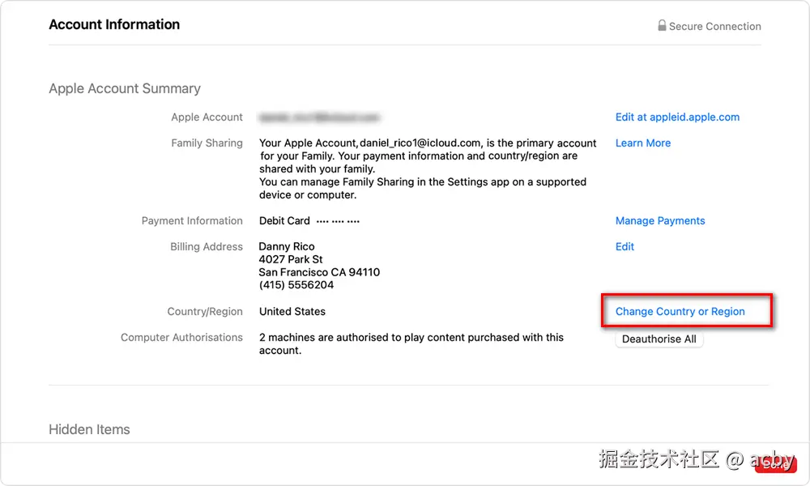Click the Secure Connection text label

click(714, 26)
